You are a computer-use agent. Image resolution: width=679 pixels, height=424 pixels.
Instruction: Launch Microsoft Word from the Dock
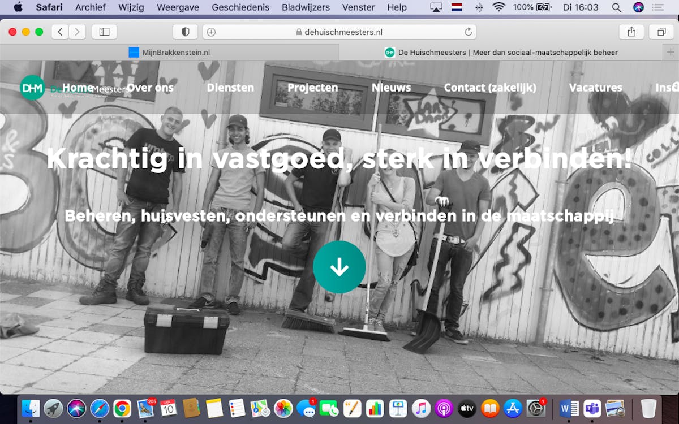pyautogui.click(x=569, y=408)
